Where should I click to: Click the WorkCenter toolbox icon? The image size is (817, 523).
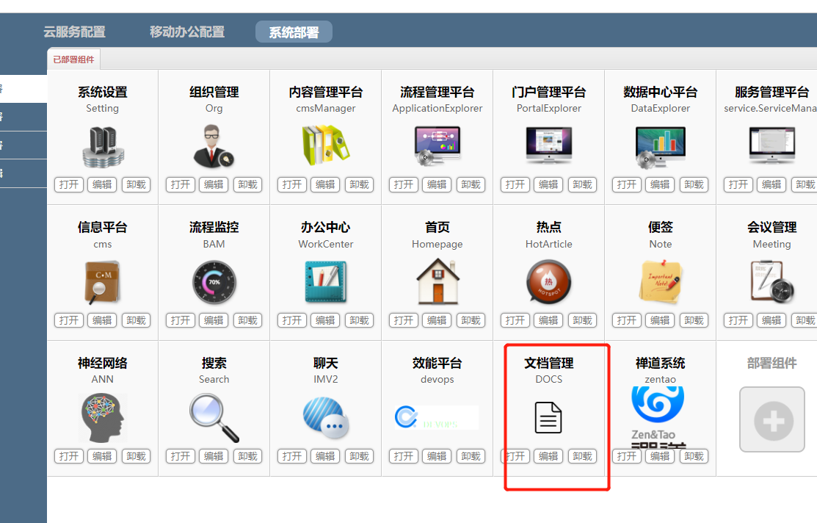[x=326, y=282]
